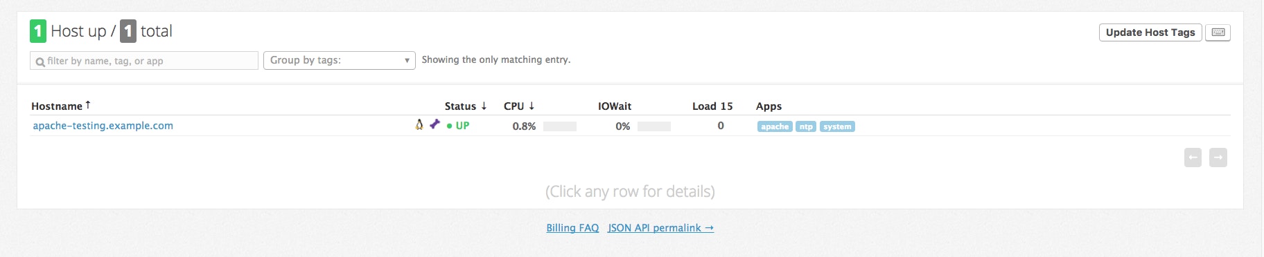Click the gray total count badge
This screenshot has width=1264, height=257.
pos(128,31)
